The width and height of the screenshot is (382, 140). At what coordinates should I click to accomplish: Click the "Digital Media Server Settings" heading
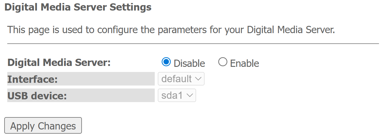[x=78, y=7]
